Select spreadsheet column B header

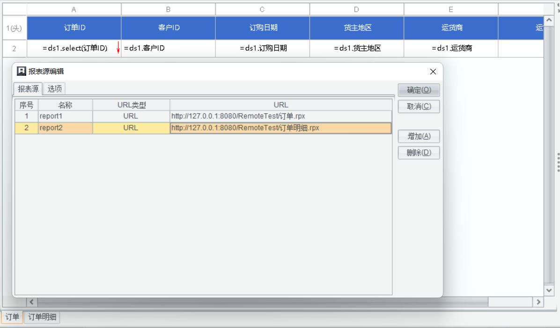pos(168,9)
